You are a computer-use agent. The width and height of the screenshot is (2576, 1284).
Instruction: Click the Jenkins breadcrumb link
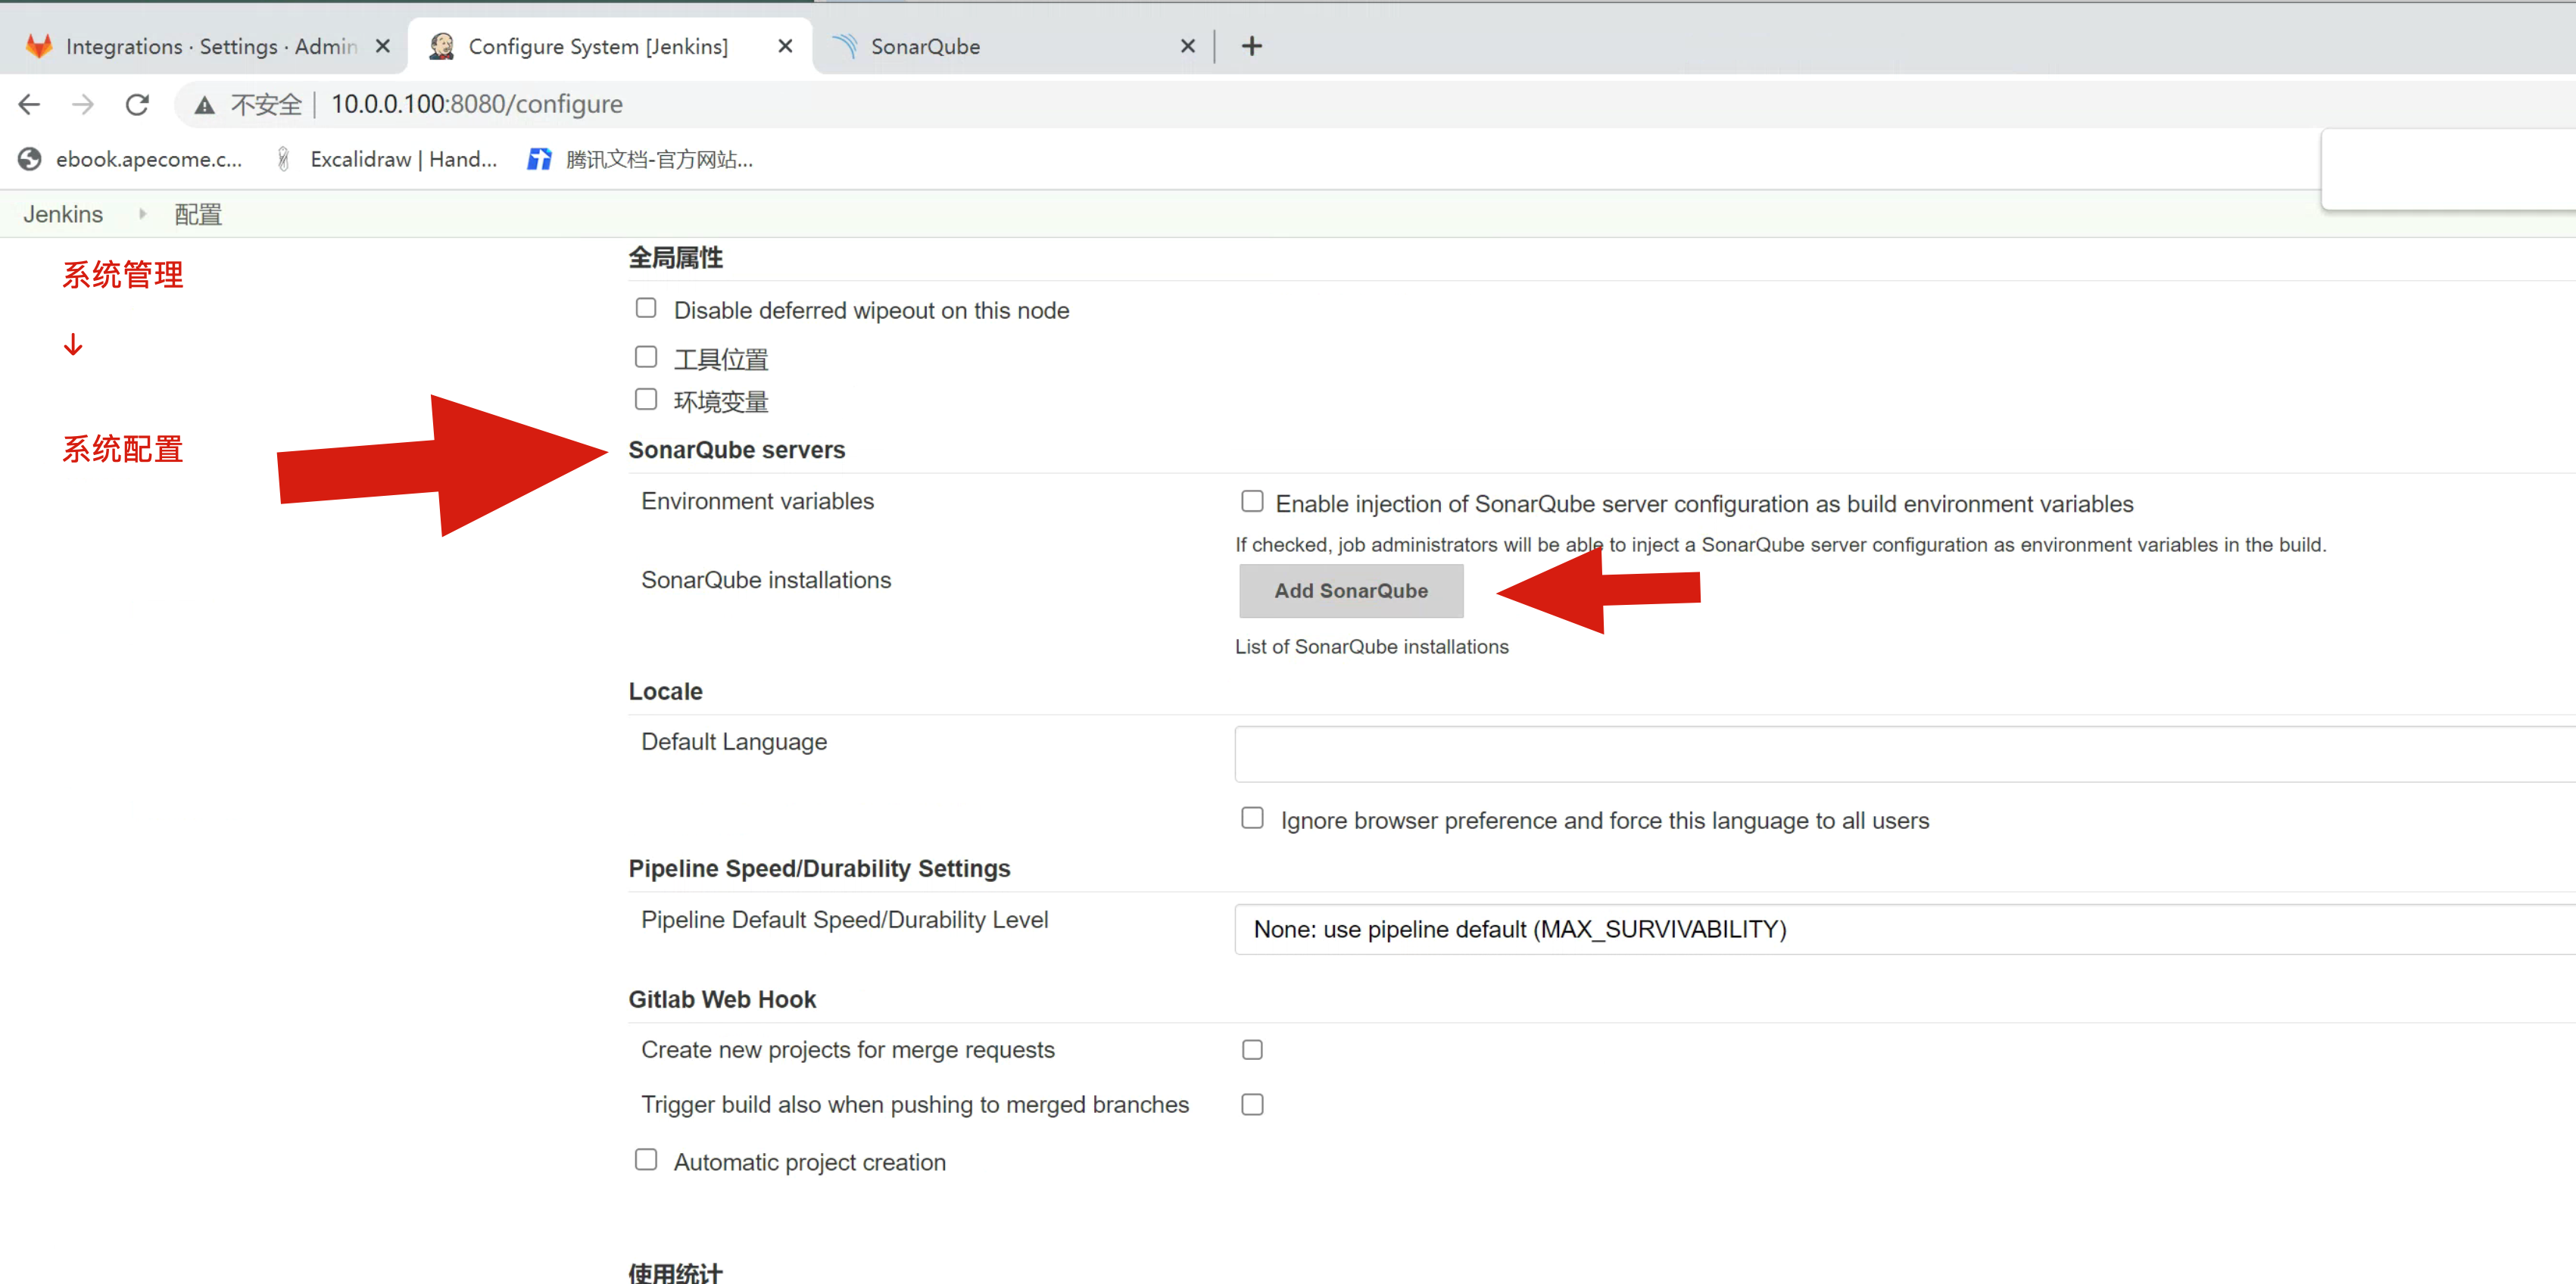click(63, 214)
